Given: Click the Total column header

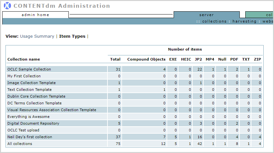Looking at the screenshot, I should 115,59.
